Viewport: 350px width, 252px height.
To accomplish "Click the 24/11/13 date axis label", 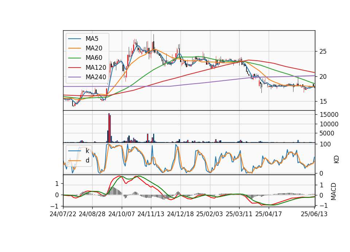I will [x=151, y=214].
